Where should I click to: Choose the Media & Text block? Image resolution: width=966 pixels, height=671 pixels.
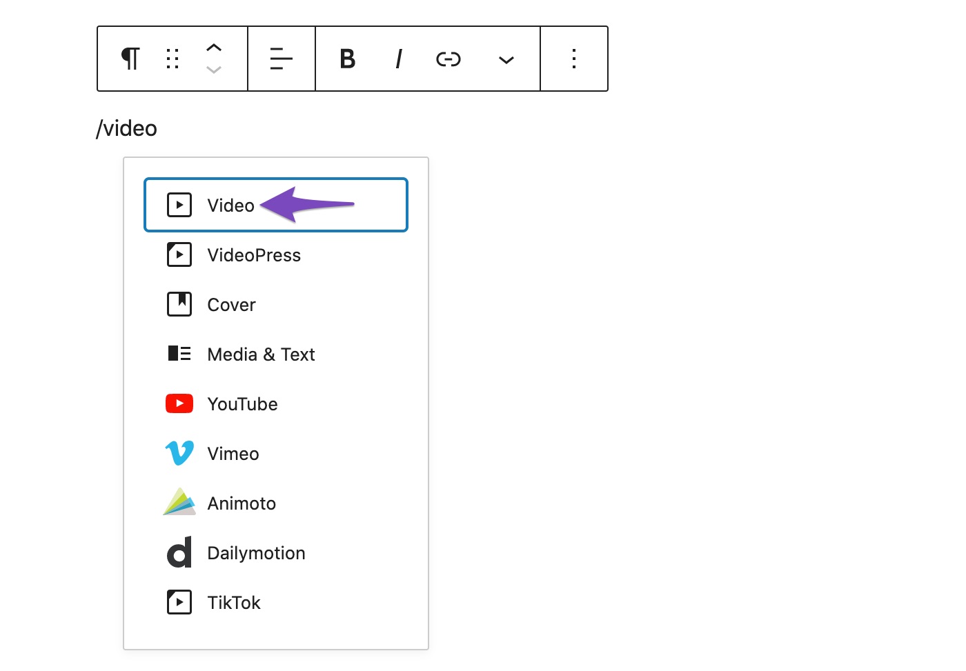(x=276, y=354)
